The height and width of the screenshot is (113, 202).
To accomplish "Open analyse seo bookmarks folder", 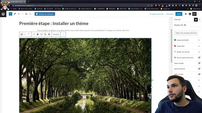I will [165, 9].
